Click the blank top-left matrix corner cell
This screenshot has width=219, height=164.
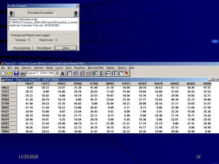click(9, 84)
